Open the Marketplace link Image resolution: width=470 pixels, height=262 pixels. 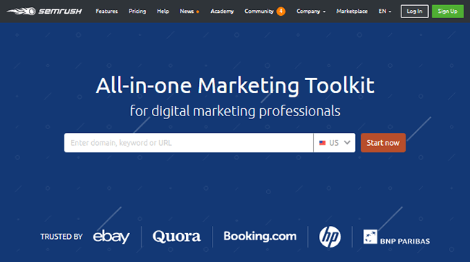(351, 12)
